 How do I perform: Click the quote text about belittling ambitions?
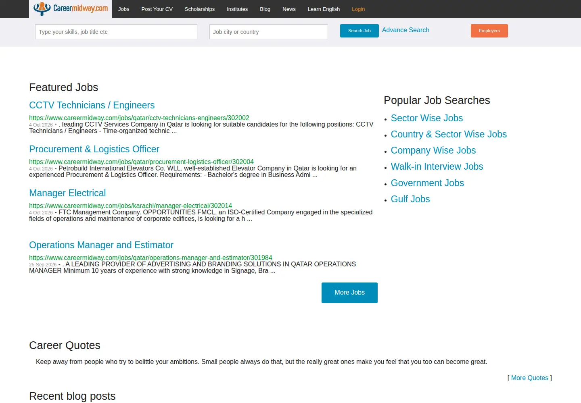pyautogui.click(x=261, y=362)
